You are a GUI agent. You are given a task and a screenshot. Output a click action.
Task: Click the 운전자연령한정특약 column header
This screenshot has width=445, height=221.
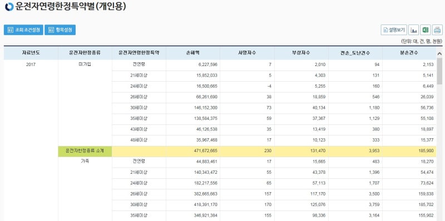(x=139, y=53)
